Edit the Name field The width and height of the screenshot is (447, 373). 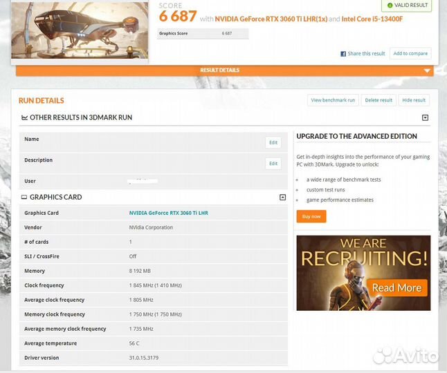[x=273, y=142]
